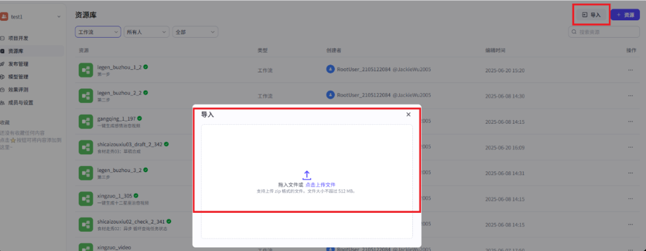Click green check badge beside xingzuo_1_305

tap(136, 195)
